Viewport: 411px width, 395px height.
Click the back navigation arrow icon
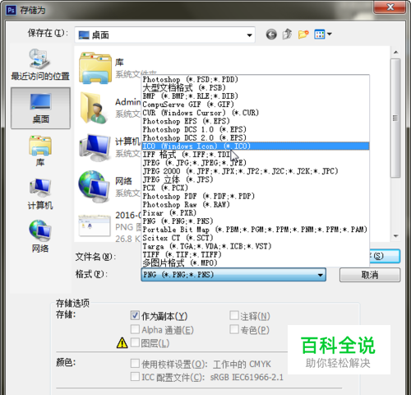click(271, 35)
